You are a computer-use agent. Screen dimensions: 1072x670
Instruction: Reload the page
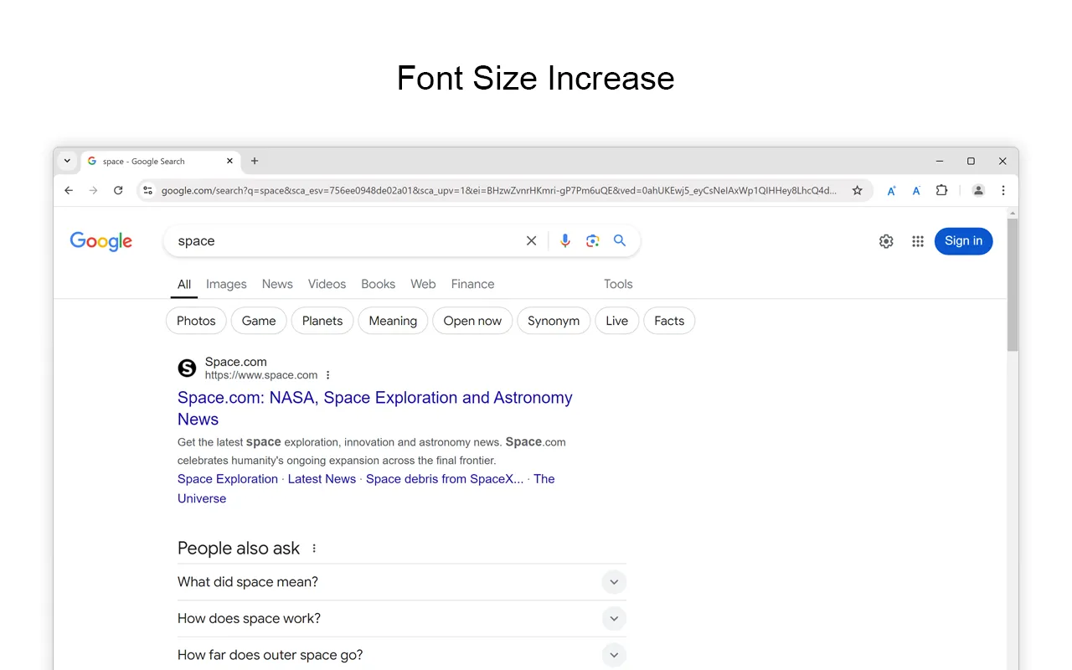click(118, 190)
